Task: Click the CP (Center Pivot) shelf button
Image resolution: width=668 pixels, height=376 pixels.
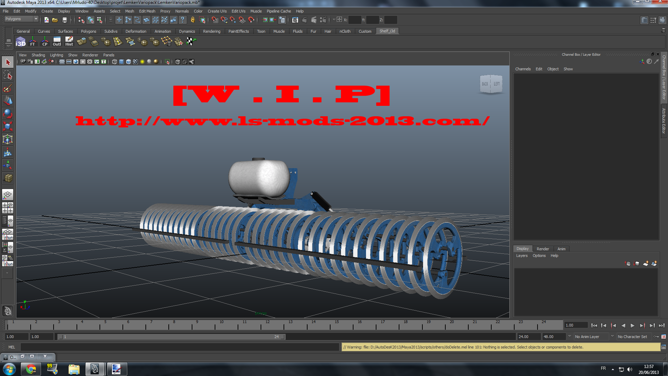Action: (x=45, y=42)
